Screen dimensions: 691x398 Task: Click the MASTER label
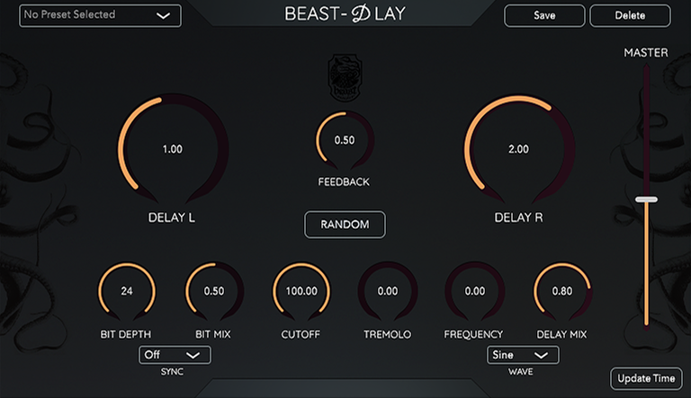[646, 53]
